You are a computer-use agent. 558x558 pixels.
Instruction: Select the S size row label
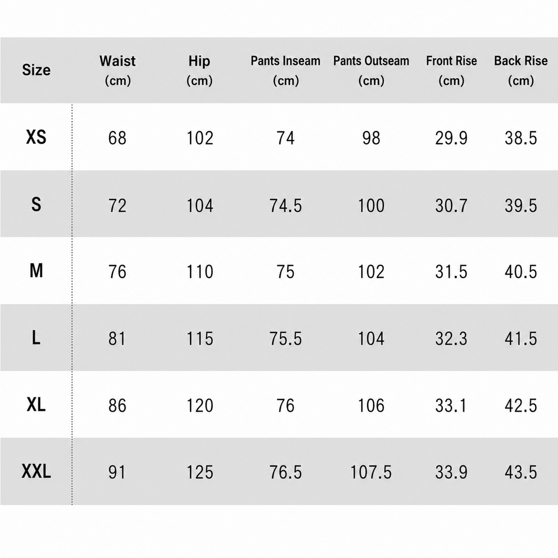click(x=36, y=204)
